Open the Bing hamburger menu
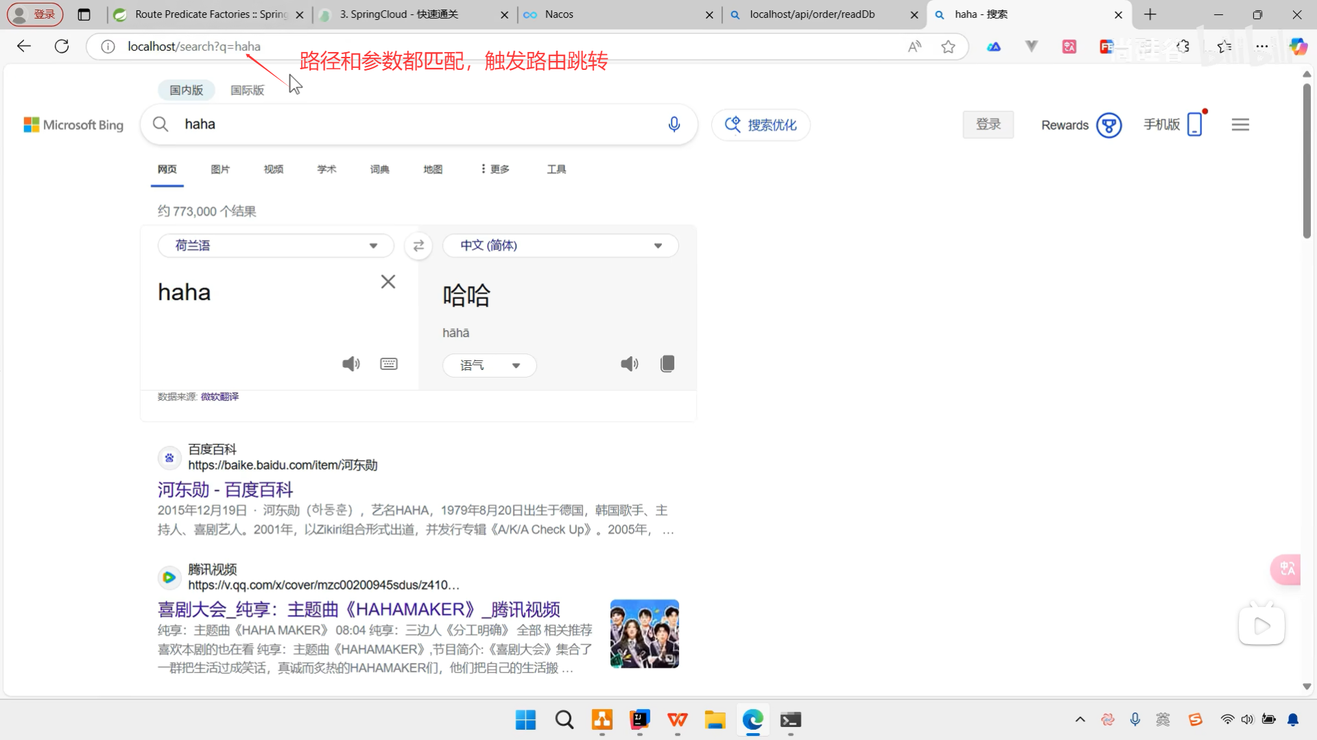 [x=1240, y=125]
